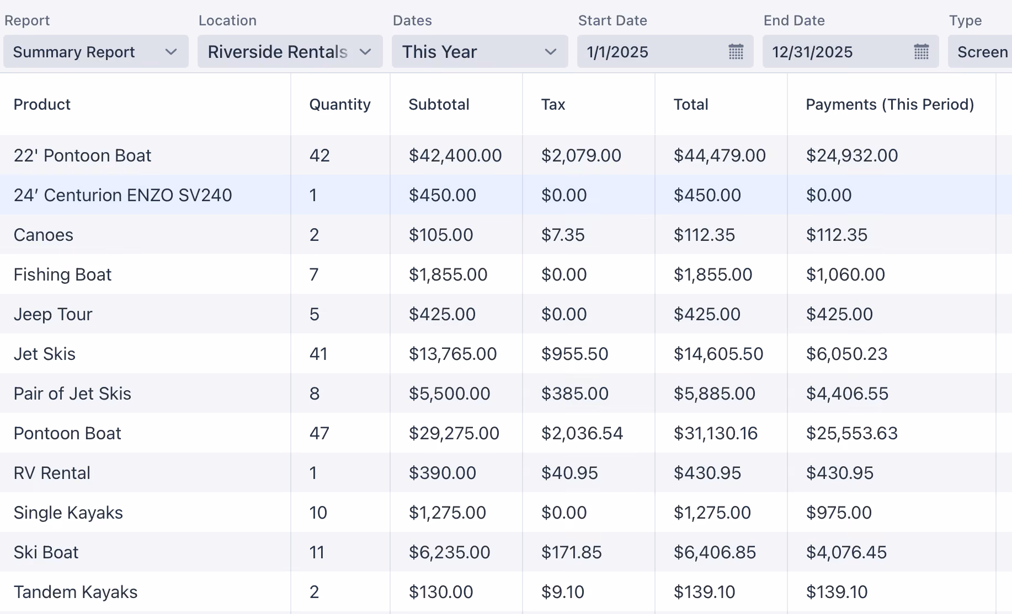The width and height of the screenshot is (1012, 614).
Task: Sort by Payments (This Period) column header
Action: (x=890, y=104)
